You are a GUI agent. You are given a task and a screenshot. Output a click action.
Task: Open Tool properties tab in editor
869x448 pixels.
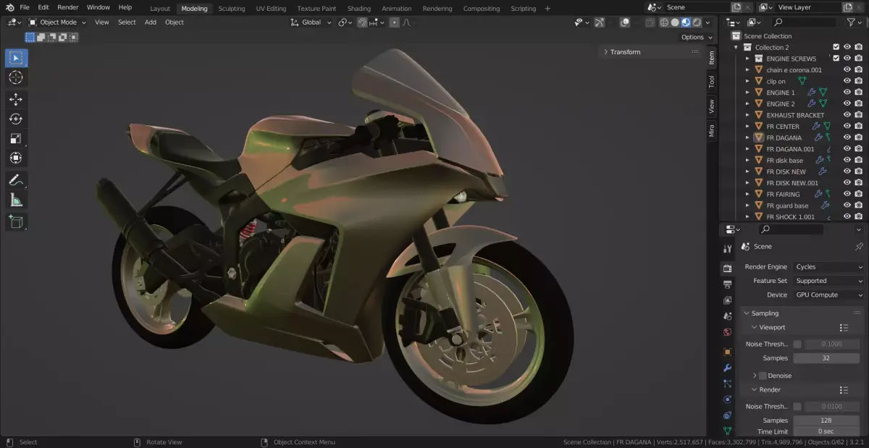[x=727, y=248]
